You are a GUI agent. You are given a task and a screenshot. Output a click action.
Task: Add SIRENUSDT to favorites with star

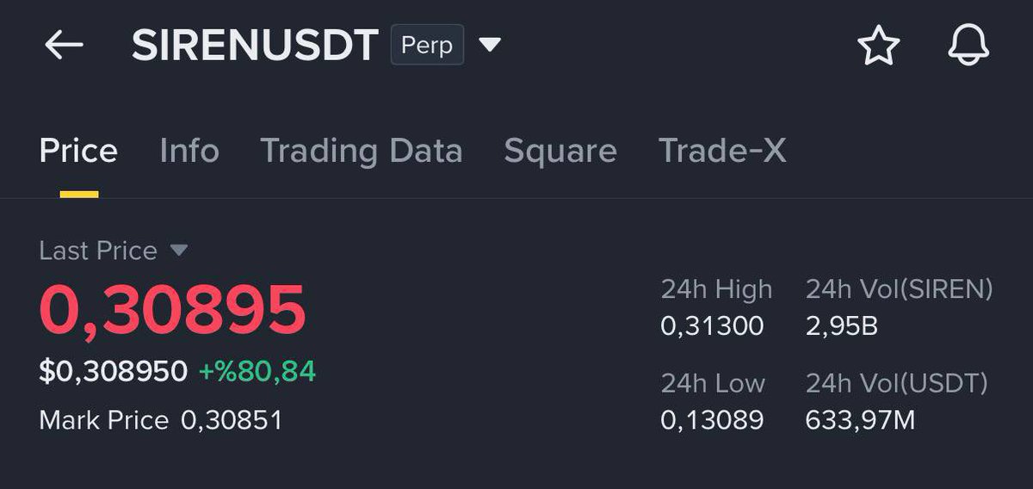coord(878,46)
